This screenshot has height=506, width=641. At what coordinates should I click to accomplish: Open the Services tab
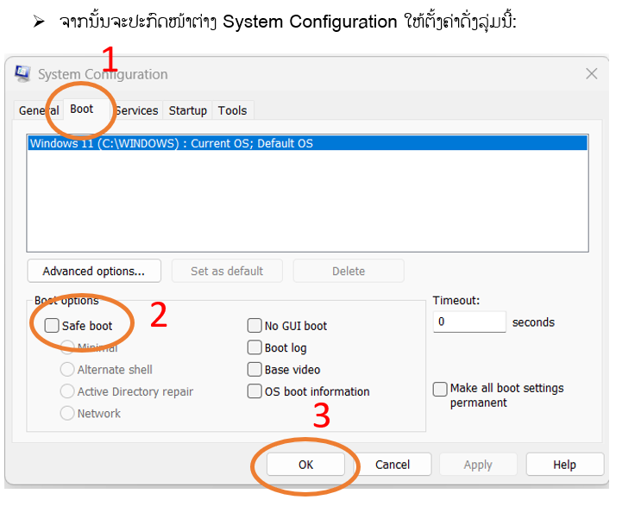click(x=137, y=110)
